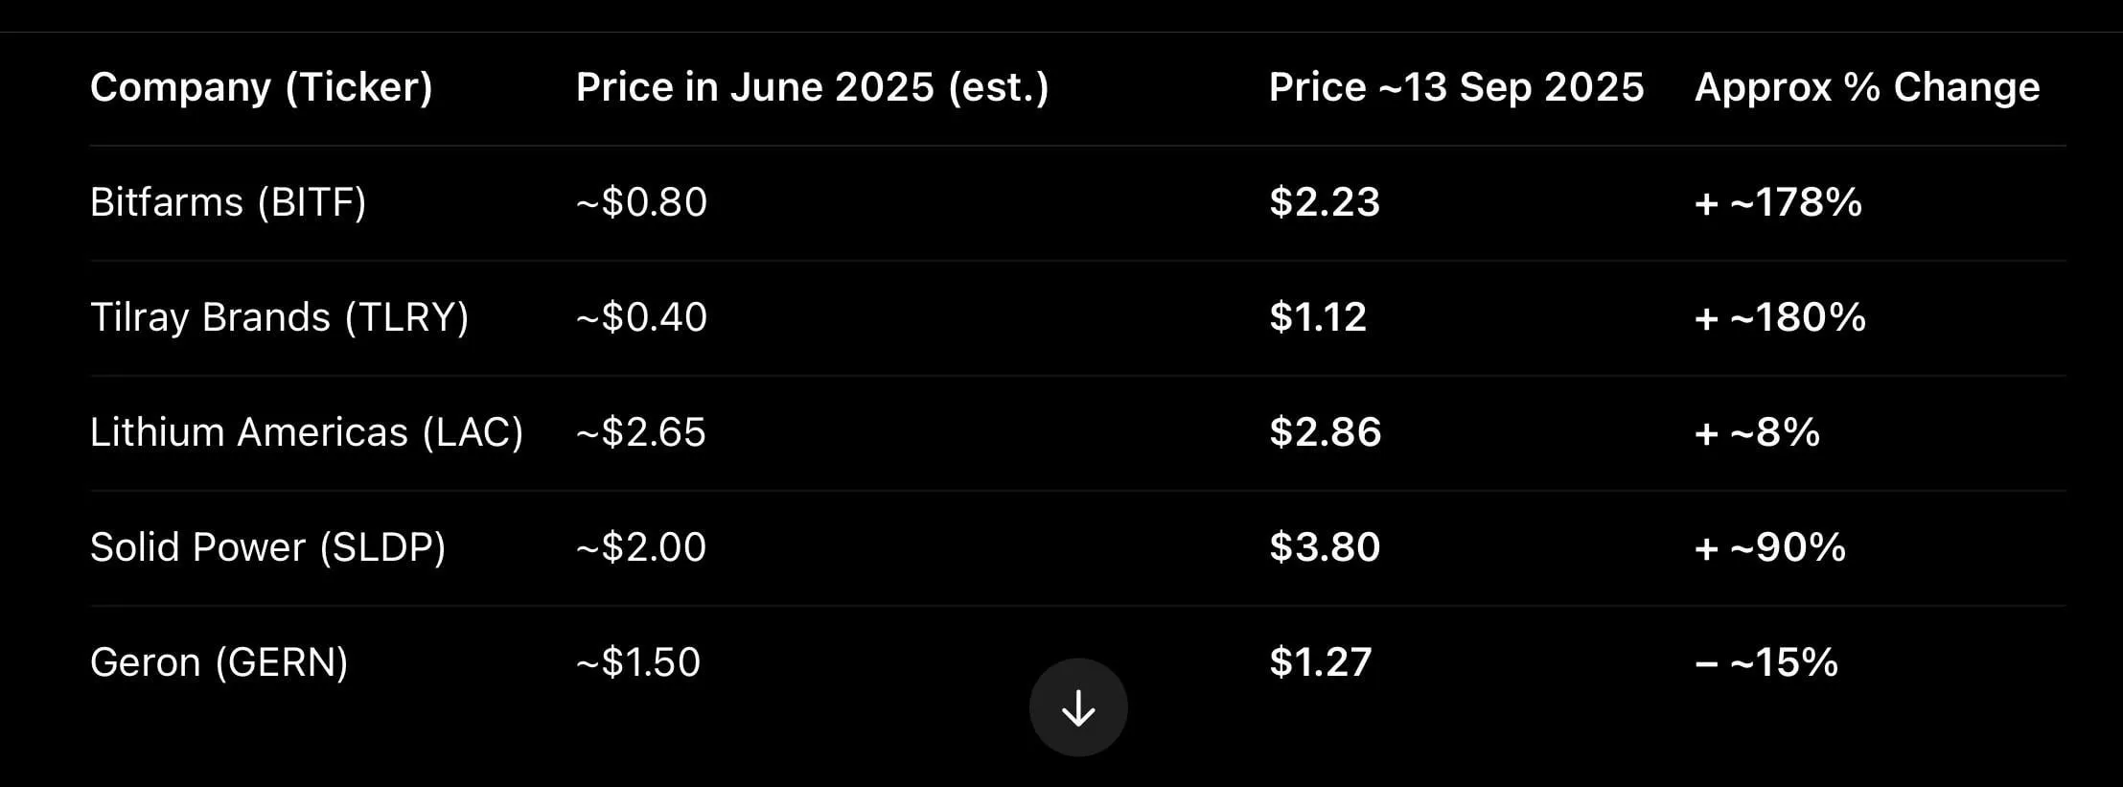Select Tilray's $1.12 September price
The height and width of the screenshot is (787, 2123).
[1318, 317]
